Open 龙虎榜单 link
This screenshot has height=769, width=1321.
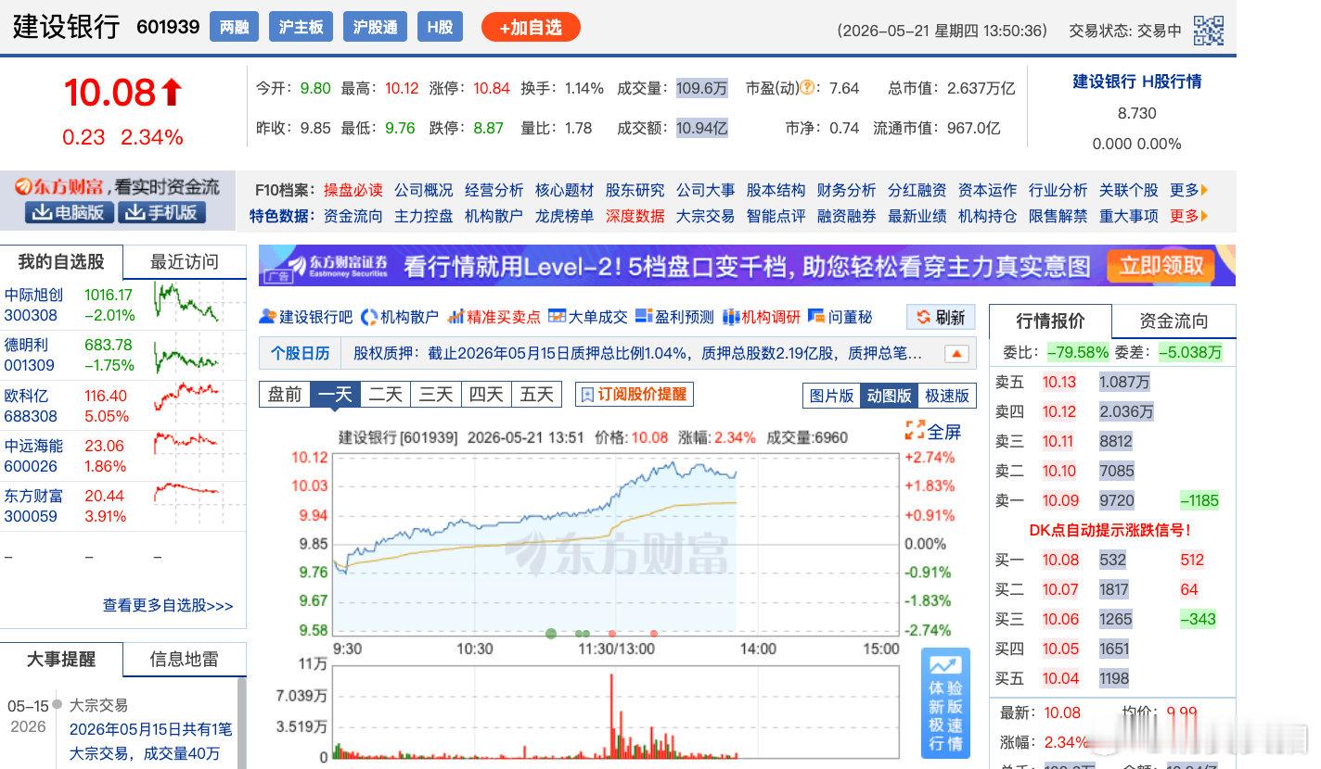coord(564,216)
